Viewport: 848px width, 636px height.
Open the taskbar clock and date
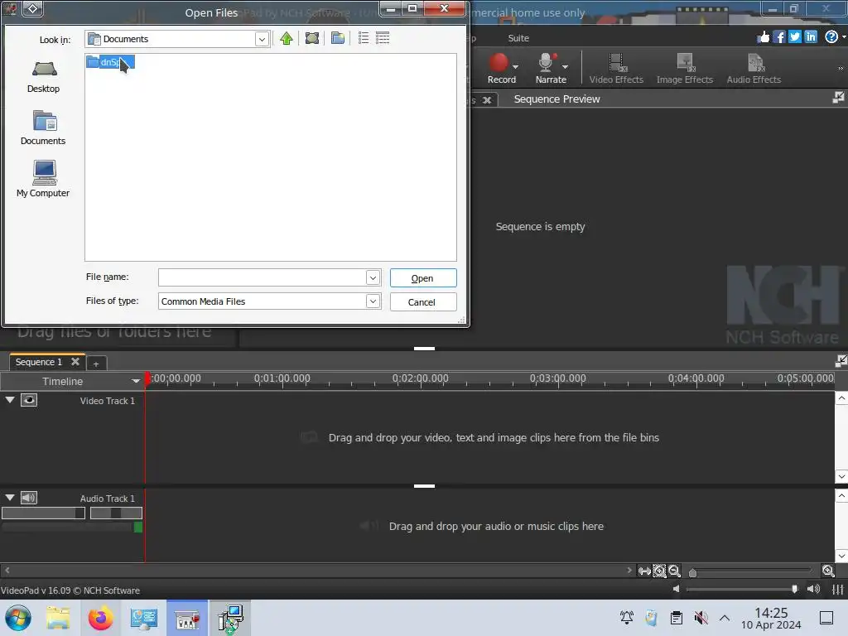[x=771, y=618]
